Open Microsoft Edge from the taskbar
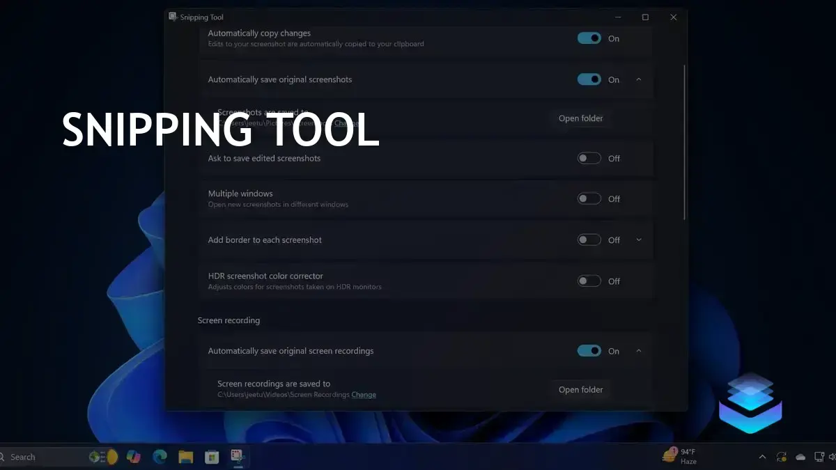The height and width of the screenshot is (470, 836). click(160, 457)
